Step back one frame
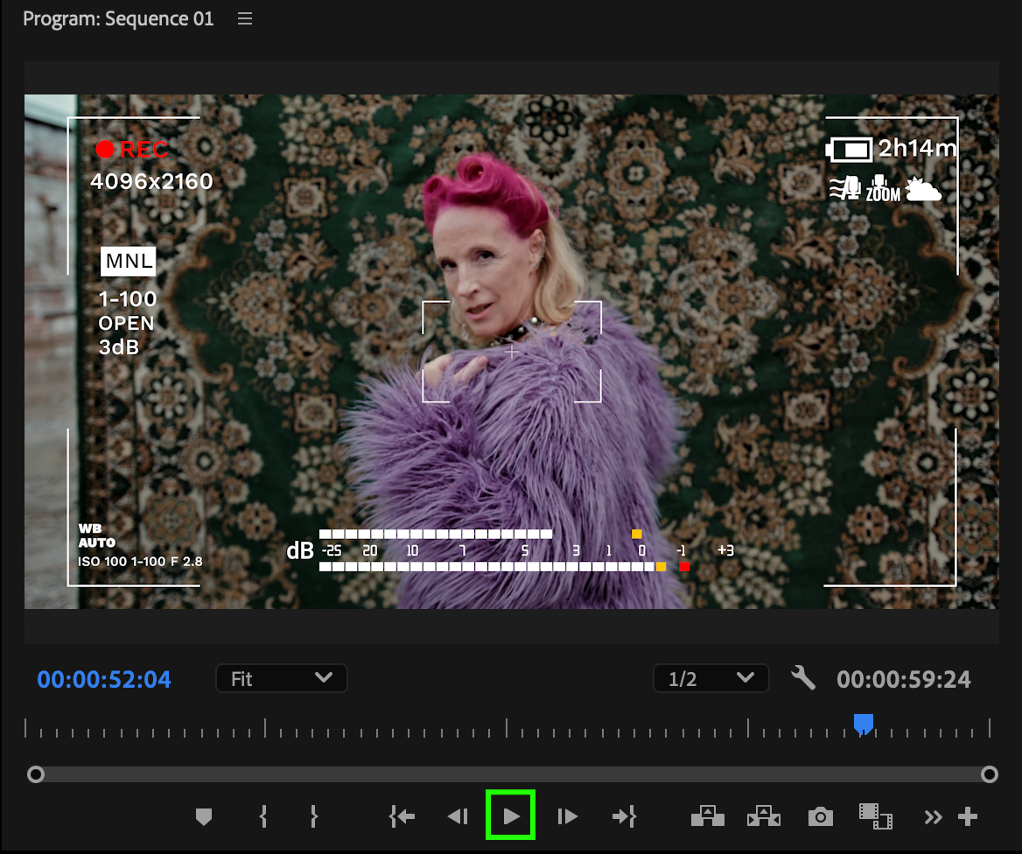The image size is (1022, 854). click(x=457, y=817)
